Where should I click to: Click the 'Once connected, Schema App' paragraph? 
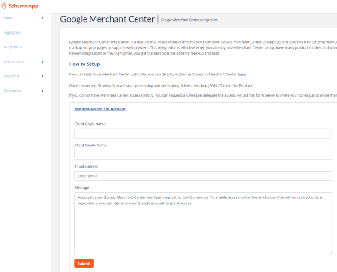tap(161, 86)
